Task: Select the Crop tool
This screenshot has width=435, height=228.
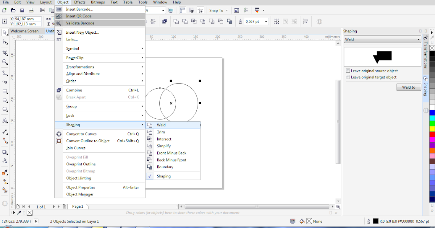Action: pos(5,52)
